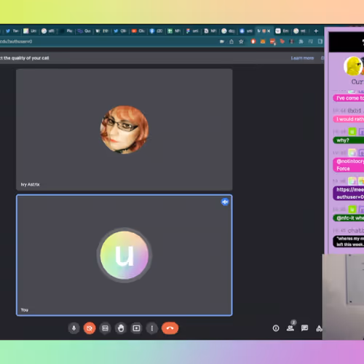Open the Activities shapes icon
This screenshot has height=364, width=364.
pyautogui.click(x=319, y=328)
